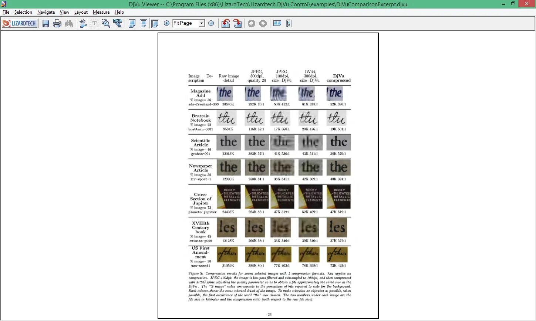Viewport: 536px width, 321px height.
Task: Click the rightmost toolbar options icon
Action: [x=289, y=24]
